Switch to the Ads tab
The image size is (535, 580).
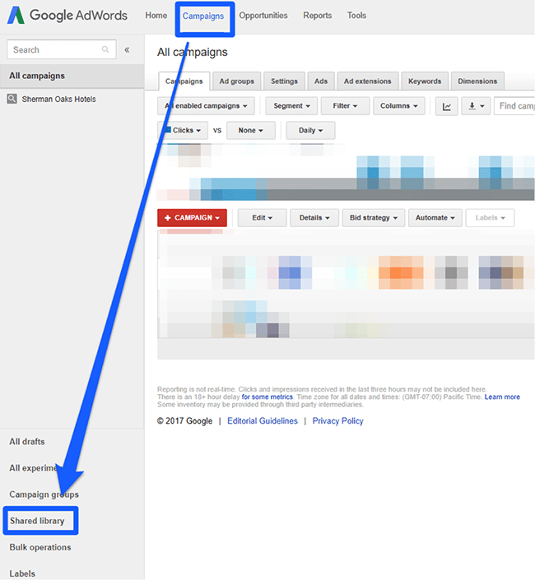coord(321,81)
